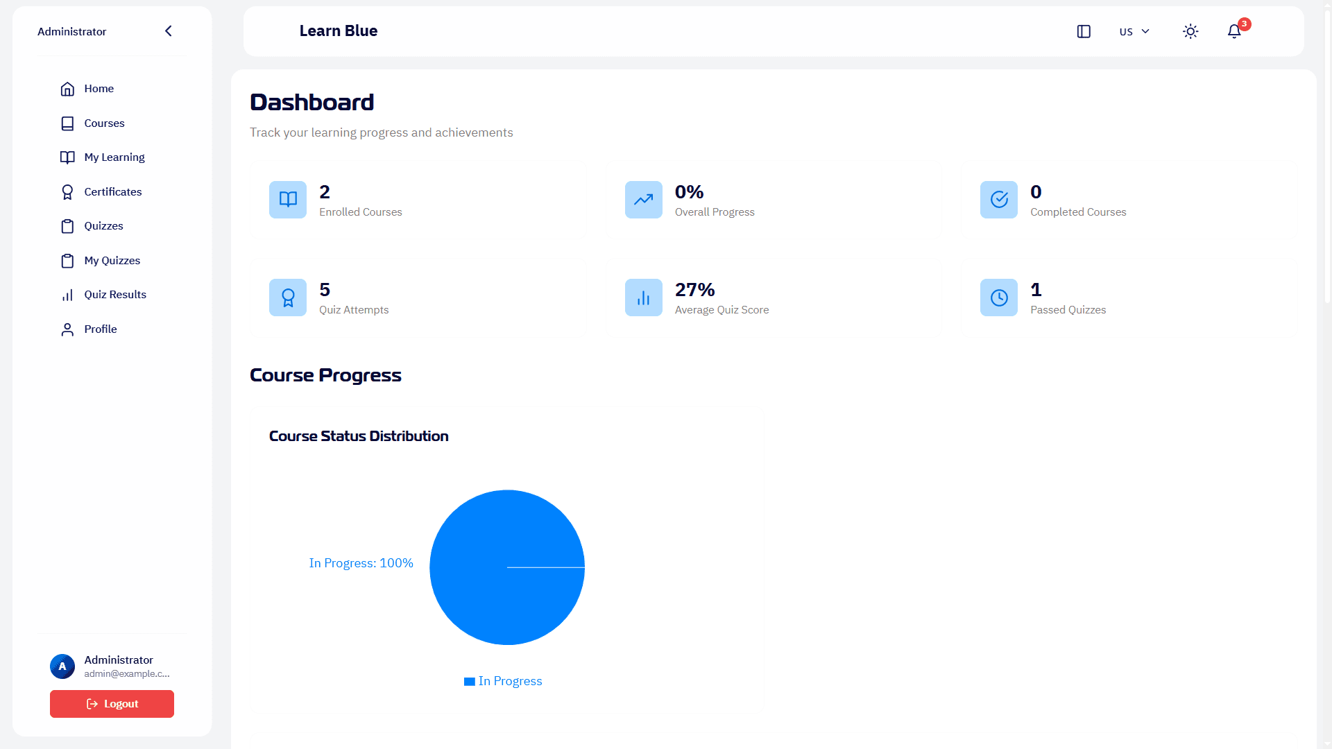Click the 'Overall Progress' stat label
Screen dimensions: 1332x749
click(715, 212)
